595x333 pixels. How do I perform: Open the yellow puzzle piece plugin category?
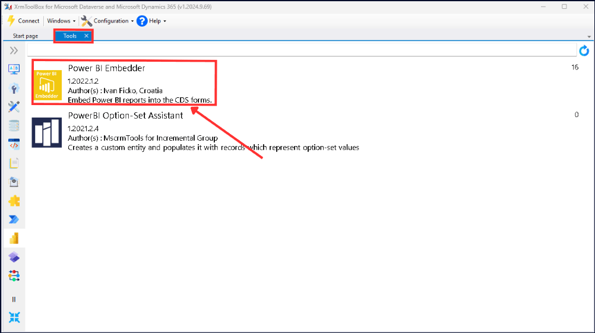[14, 201]
